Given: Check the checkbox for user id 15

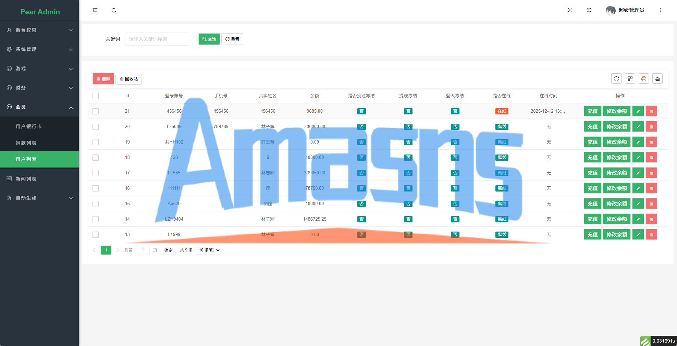Looking at the screenshot, I should [96, 204].
